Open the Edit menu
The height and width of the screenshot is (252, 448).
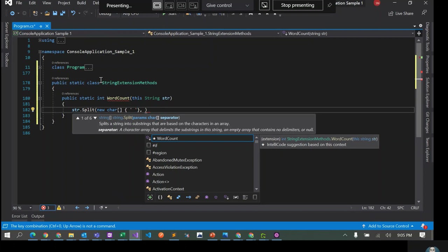32,3
